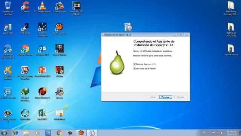Select the Speccy desktop shortcut

pos(59,93)
